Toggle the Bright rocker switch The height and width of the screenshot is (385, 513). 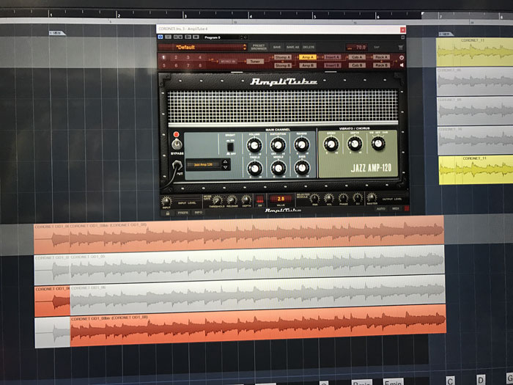click(230, 147)
